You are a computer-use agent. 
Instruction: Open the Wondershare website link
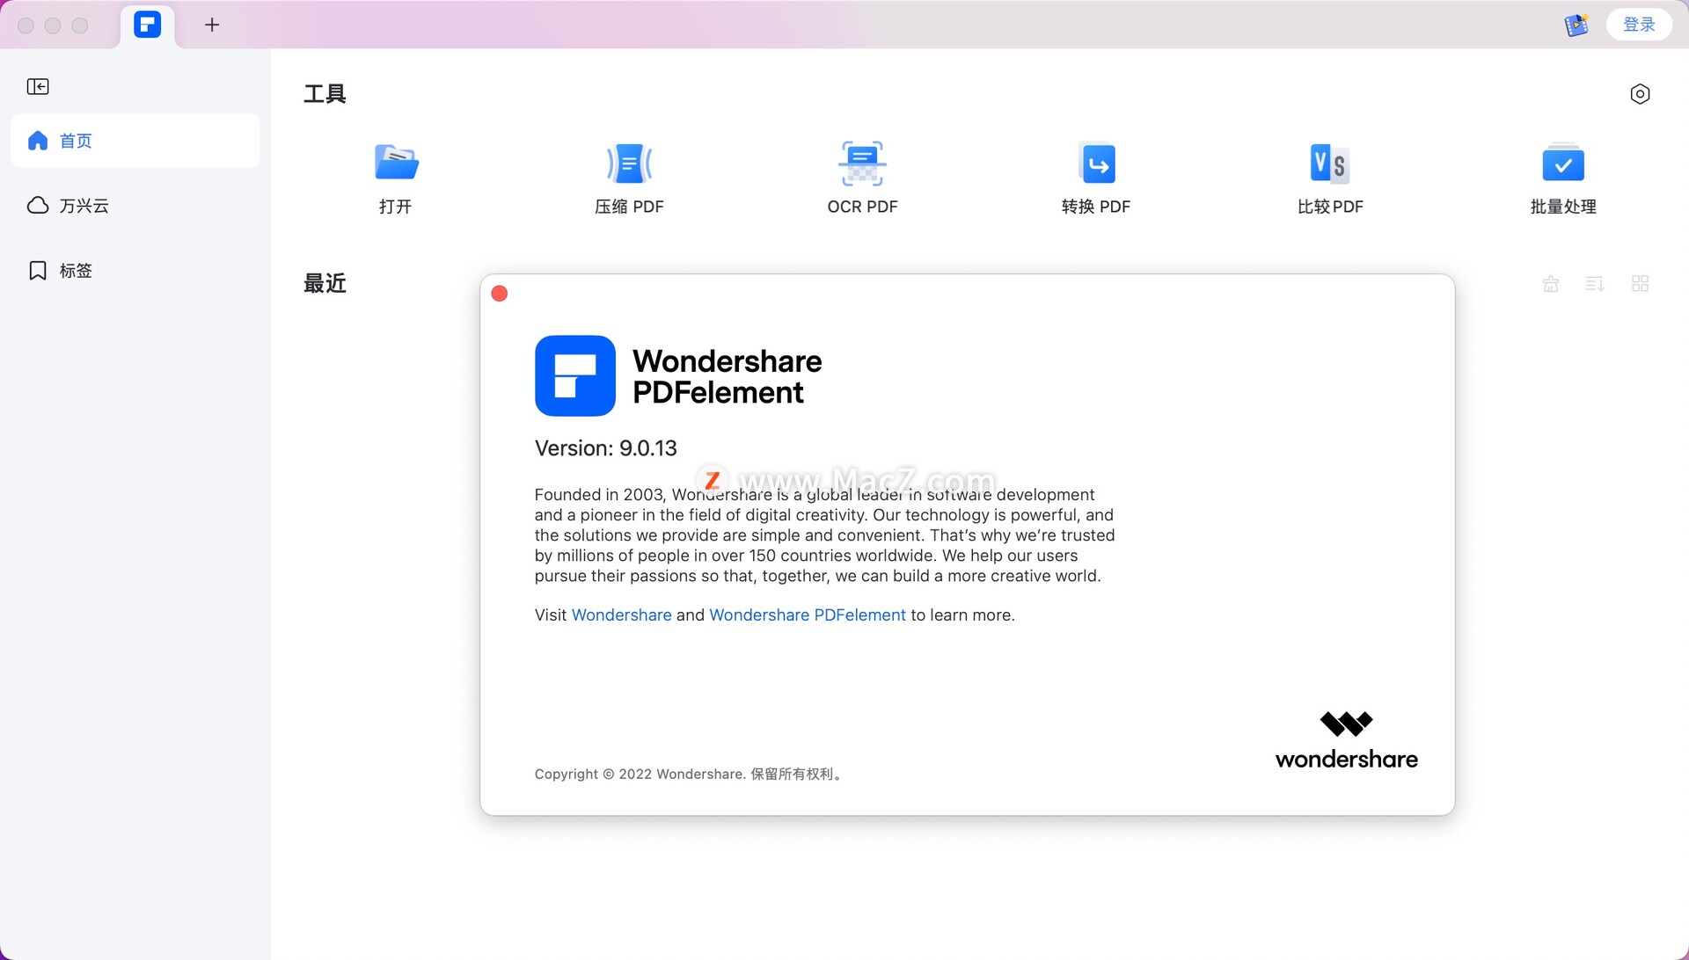click(x=621, y=615)
